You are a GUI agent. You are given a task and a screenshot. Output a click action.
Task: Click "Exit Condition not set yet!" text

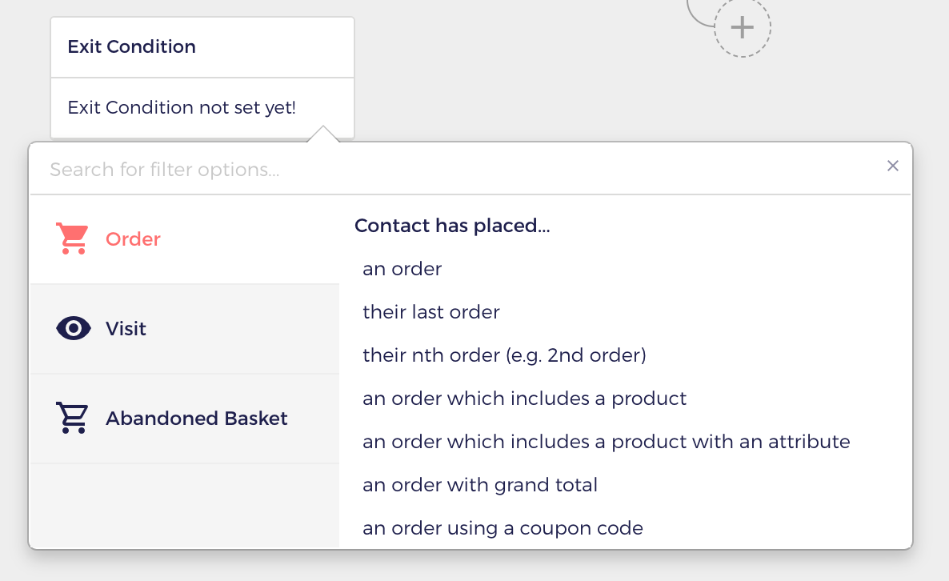pos(182,108)
